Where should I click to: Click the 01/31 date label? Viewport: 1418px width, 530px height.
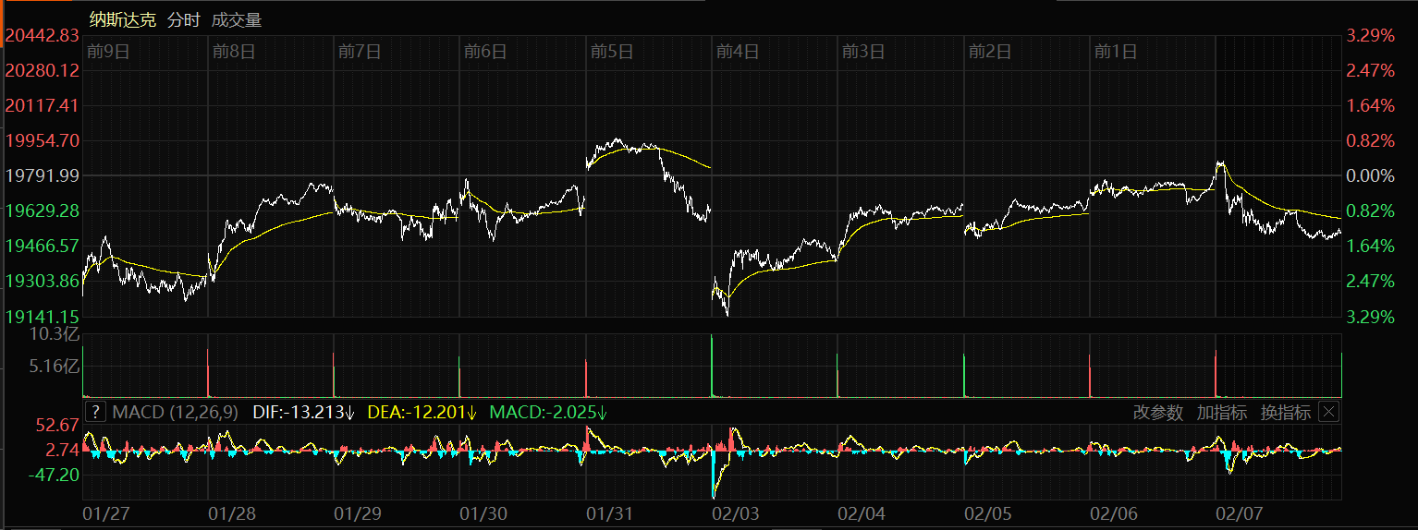pos(609,513)
